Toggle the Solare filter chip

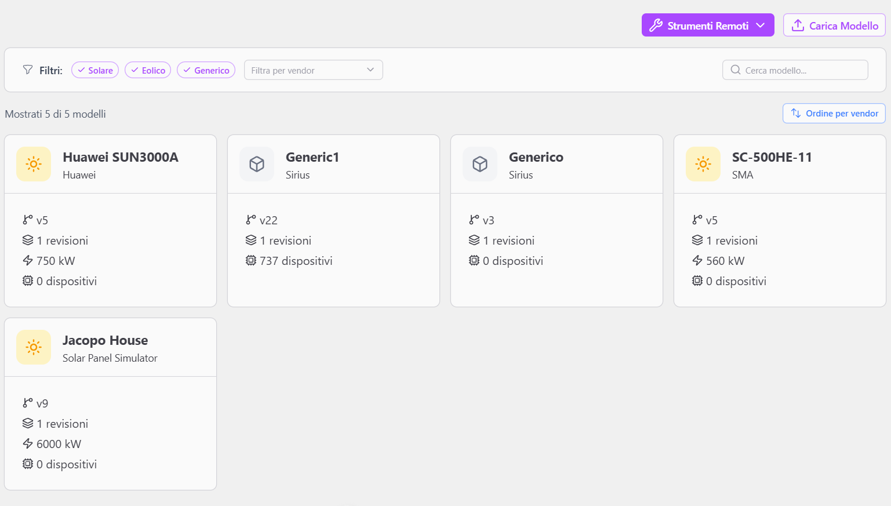(x=95, y=70)
